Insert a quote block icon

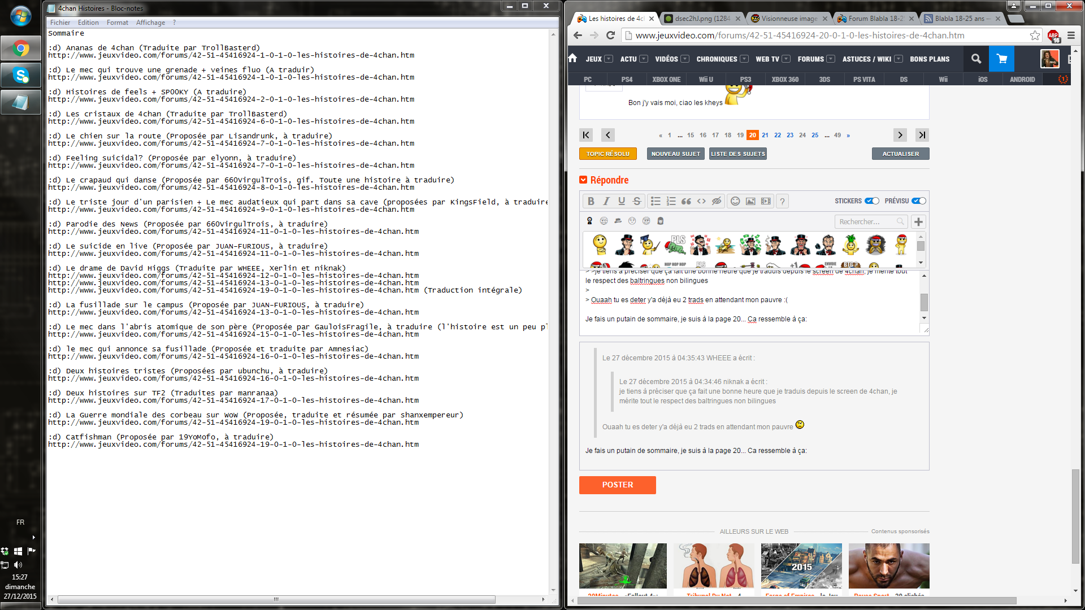click(x=686, y=201)
